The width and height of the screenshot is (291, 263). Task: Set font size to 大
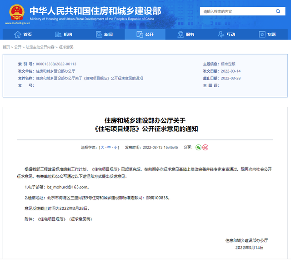(x=102, y=148)
